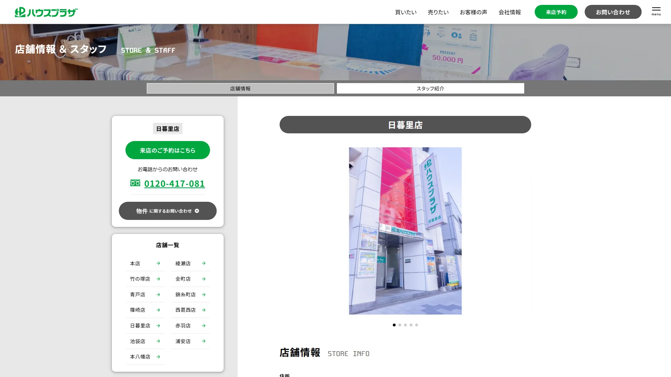Open the 本八幡店 store link
The image size is (671, 377).
click(145, 357)
